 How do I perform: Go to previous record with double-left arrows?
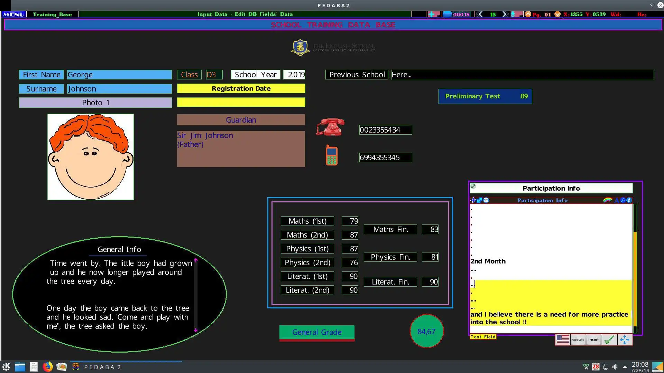pos(479,14)
